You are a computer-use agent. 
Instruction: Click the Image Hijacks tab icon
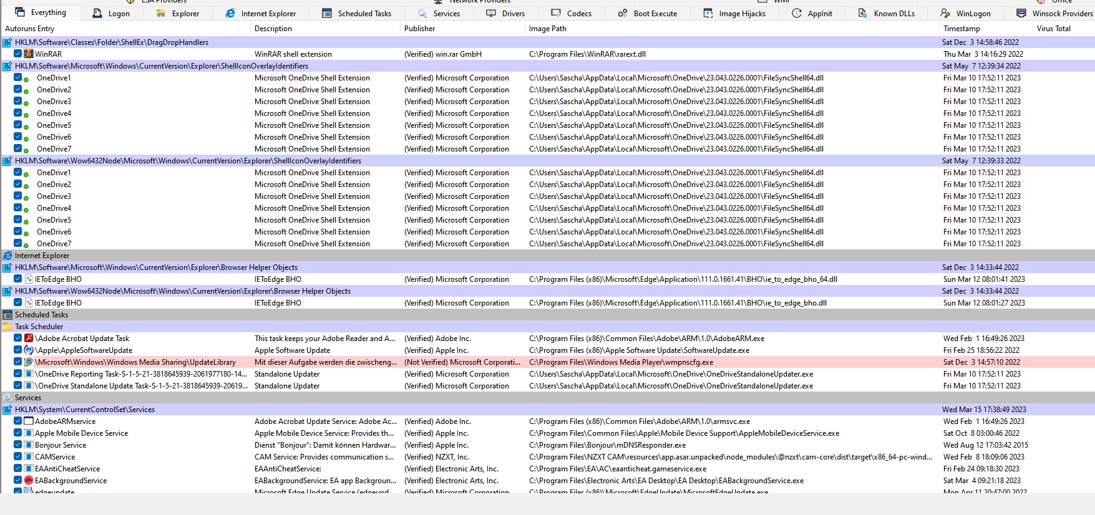click(708, 13)
